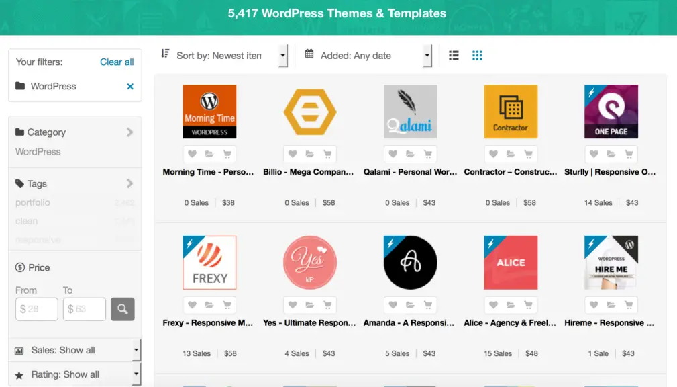Open the Frexy Responsive theme title

tap(208, 323)
